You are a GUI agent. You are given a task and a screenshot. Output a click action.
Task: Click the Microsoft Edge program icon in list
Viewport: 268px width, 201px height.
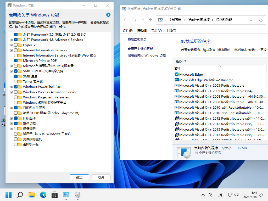[x=176, y=75]
